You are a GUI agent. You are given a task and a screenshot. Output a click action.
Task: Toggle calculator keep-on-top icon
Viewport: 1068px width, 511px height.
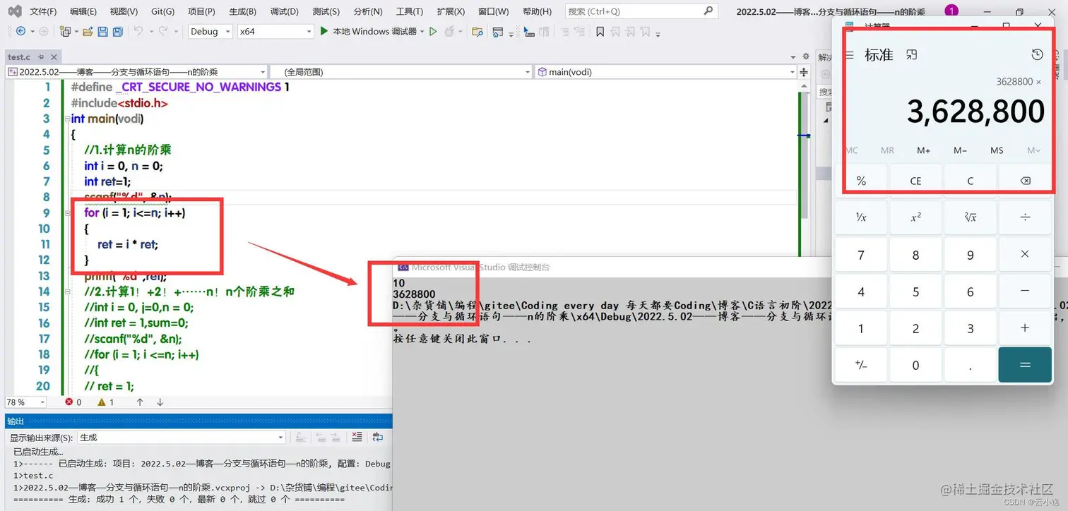(912, 54)
